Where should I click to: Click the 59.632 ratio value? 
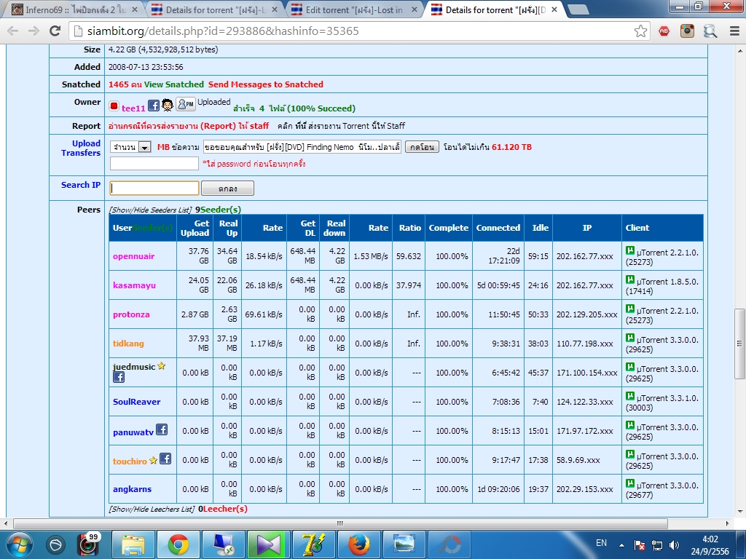point(408,256)
